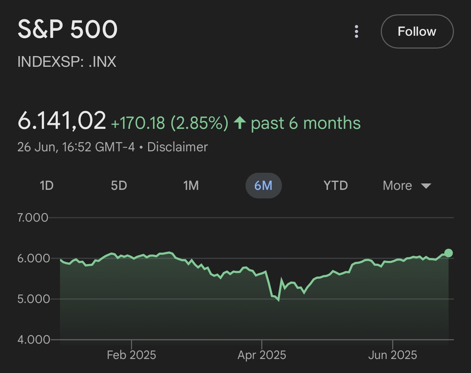This screenshot has height=373, width=471.
Task: Select the 5D time range
Action: 119,186
